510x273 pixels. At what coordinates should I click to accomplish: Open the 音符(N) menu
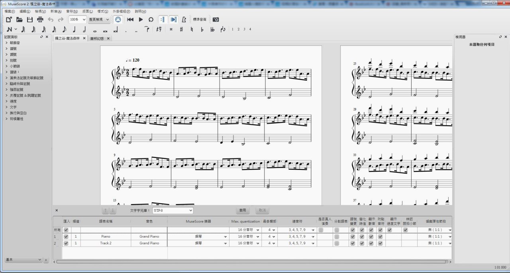pos(72,12)
